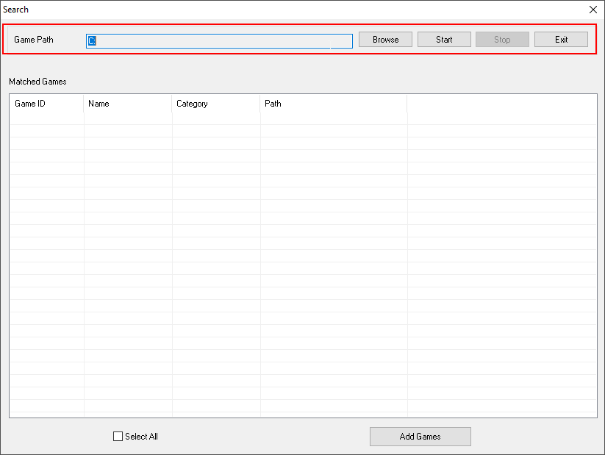The width and height of the screenshot is (605, 455).
Task: Click inside the empty results table area
Action: click(303, 257)
